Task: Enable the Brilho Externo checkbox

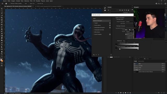Action: tap(93, 32)
